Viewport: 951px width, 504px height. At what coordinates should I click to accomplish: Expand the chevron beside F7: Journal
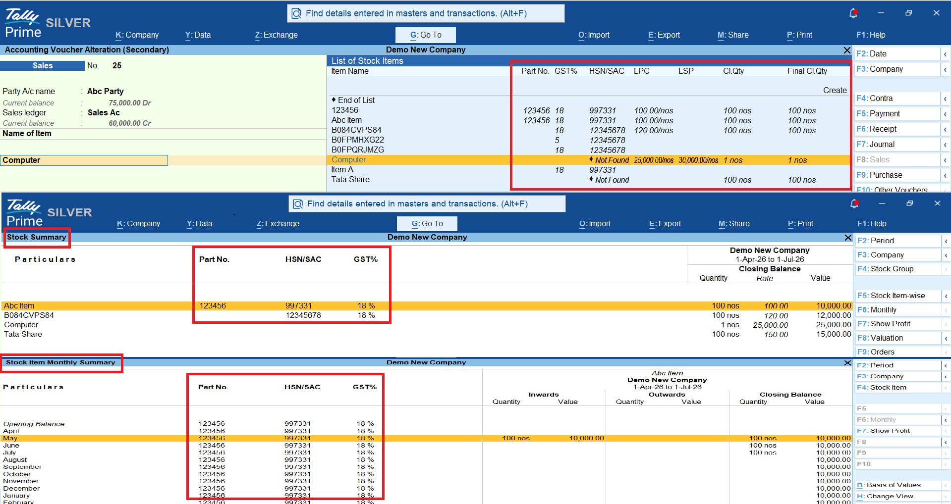[x=945, y=145]
